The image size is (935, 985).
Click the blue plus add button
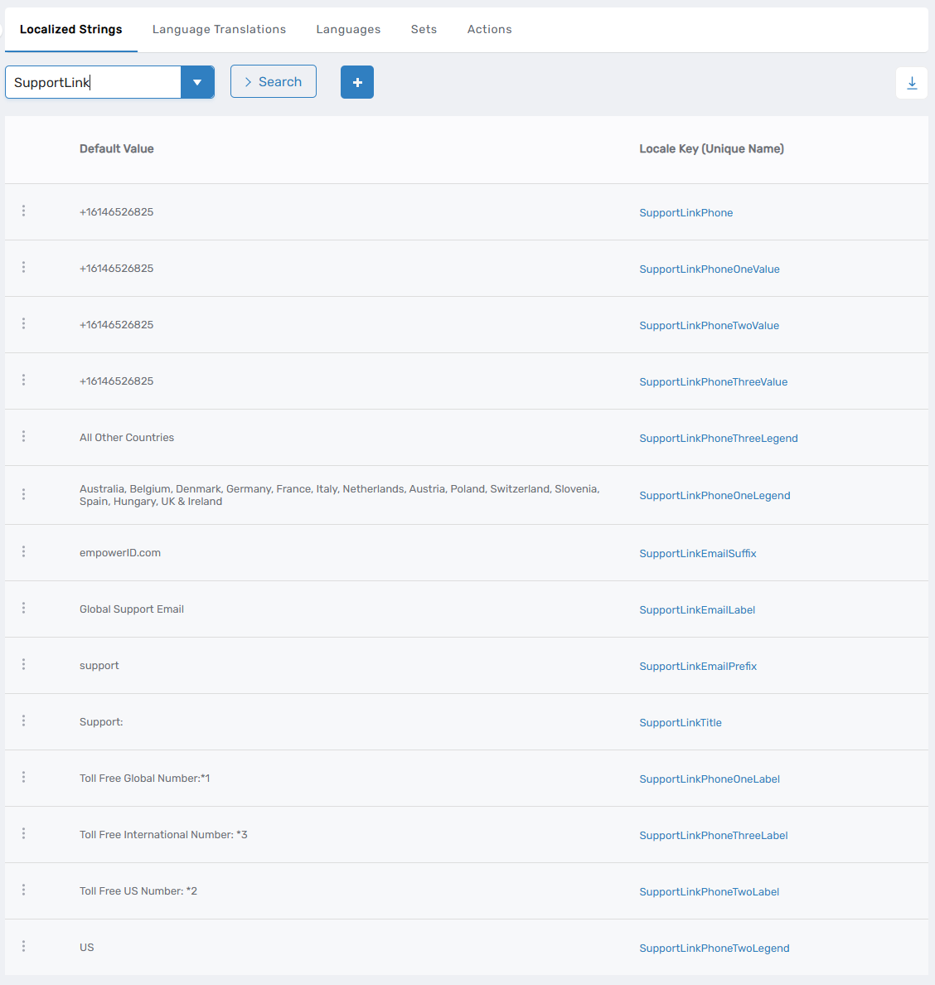point(357,82)
